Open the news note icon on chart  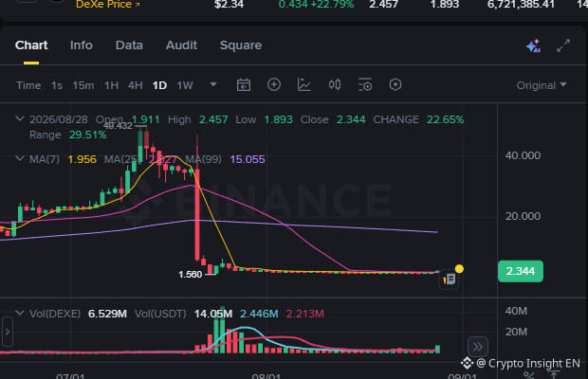449,279
